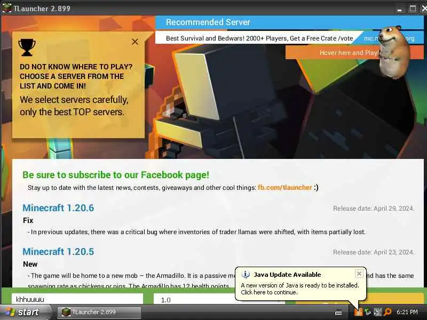Click the info icon in Java balloon
This screenshot has width=427, height=320.
coord(246,275)
